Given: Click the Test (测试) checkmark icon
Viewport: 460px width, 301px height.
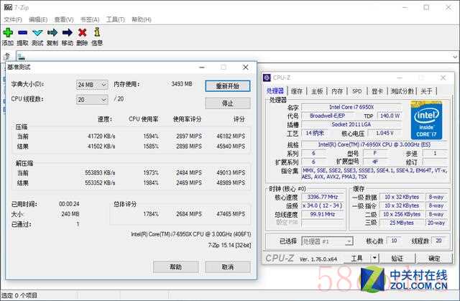Looking at the screenshot, I should (37, 32).
